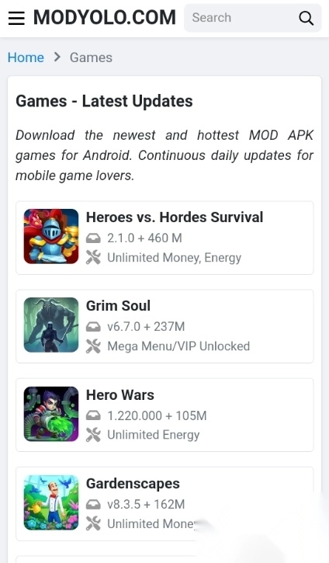Click the size icon beside 2.1.0 + 460 M
Viewport: 329px width, 563px height.
(x=93, y=238)
